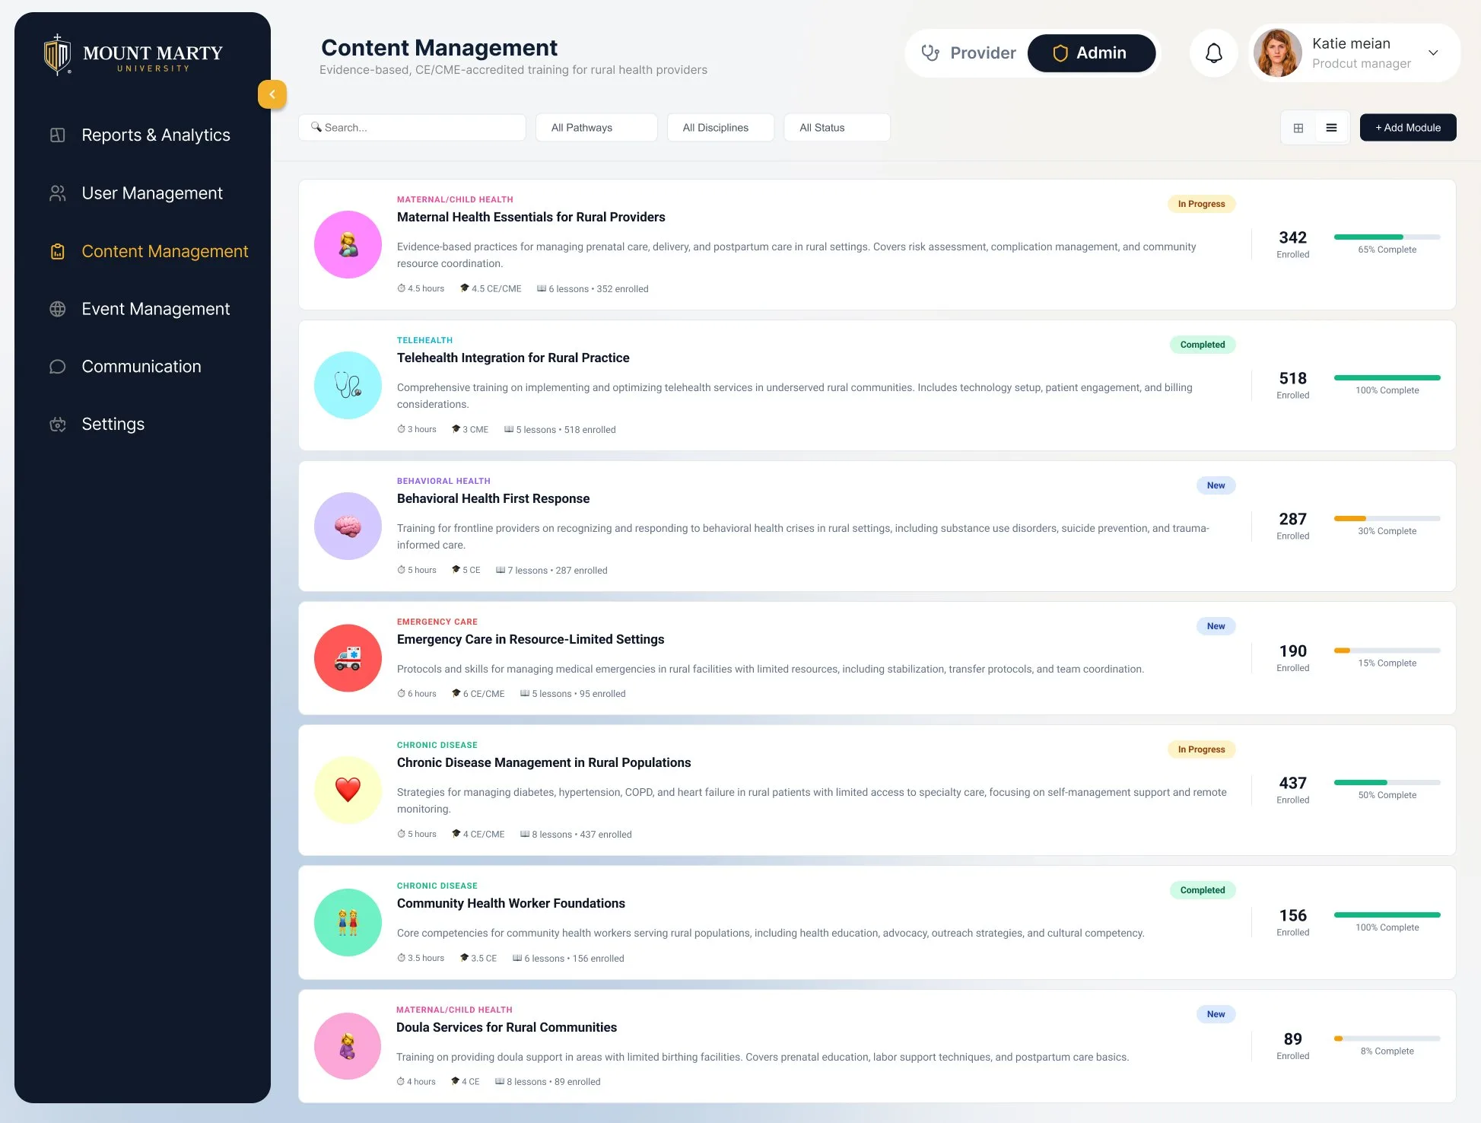This screenshot has height=1123, width=1481.
Task: Click the 65% Complete progress bar
Action: coord(1387,237)
